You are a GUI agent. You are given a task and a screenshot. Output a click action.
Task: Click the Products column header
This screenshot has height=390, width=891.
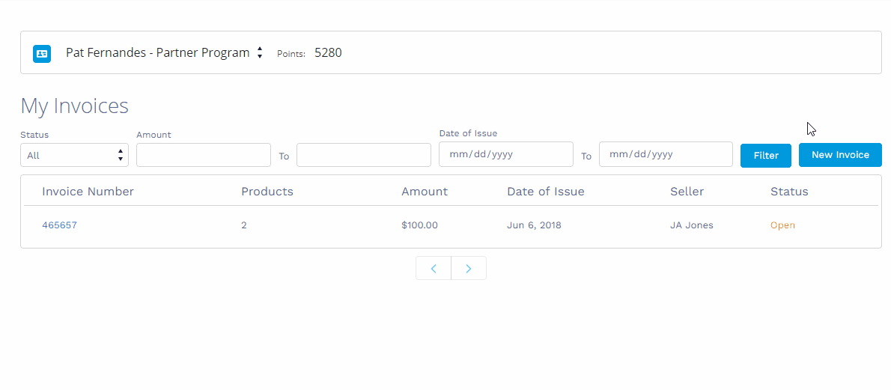coord(267,192)
